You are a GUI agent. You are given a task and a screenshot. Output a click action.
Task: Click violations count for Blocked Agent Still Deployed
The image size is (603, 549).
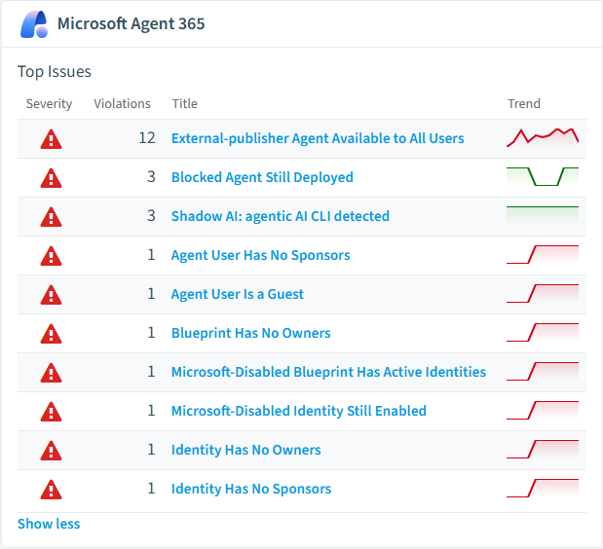(x=151, y=177)
